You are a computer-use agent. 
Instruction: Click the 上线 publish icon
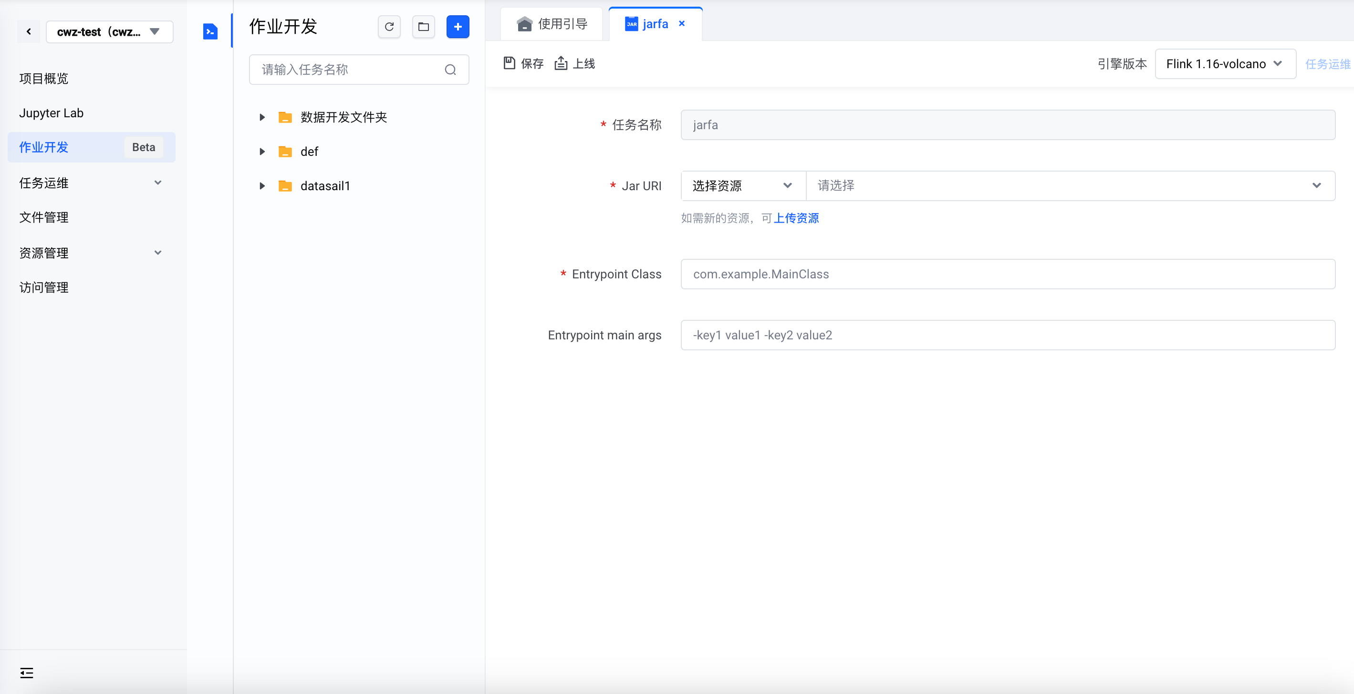(561, 63)
